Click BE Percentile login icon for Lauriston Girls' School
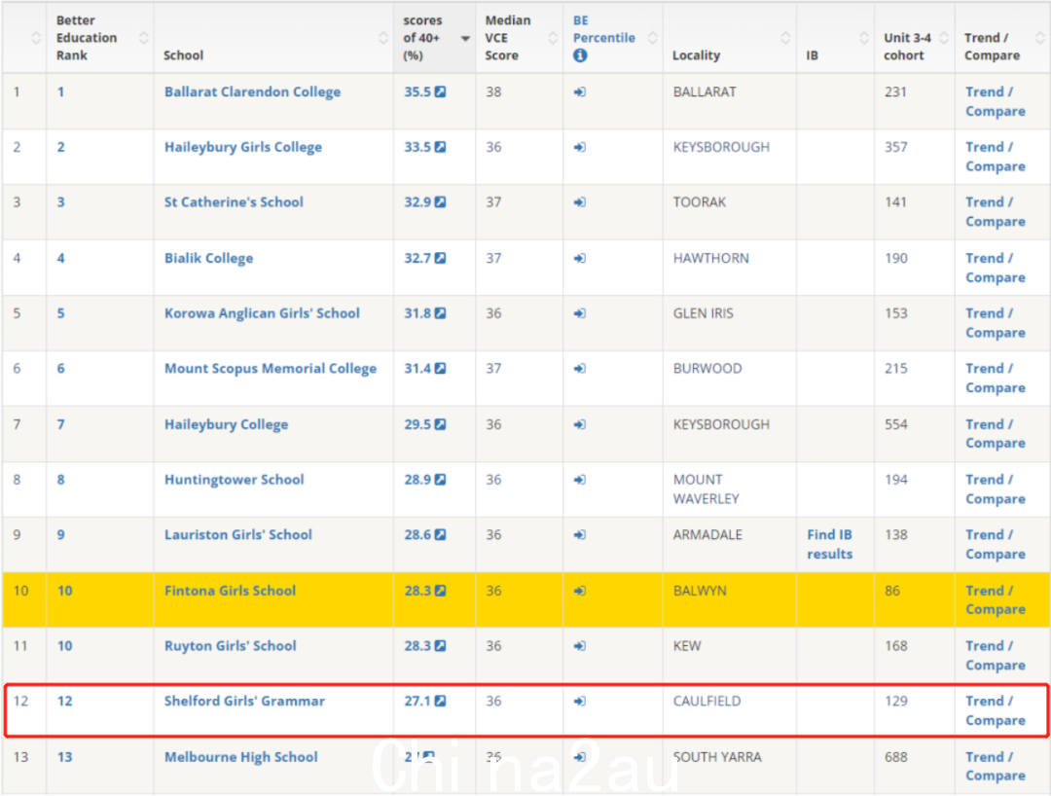Image resolution: width=1051 pixels, height=796 pixels. click(x=580, y=534)
